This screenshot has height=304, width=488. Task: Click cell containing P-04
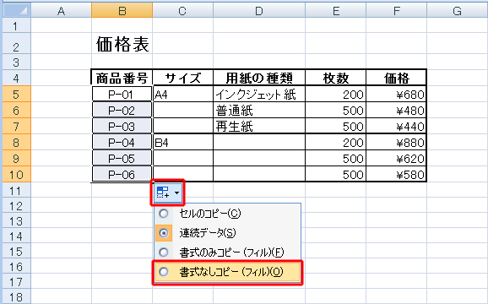(122, 143)
